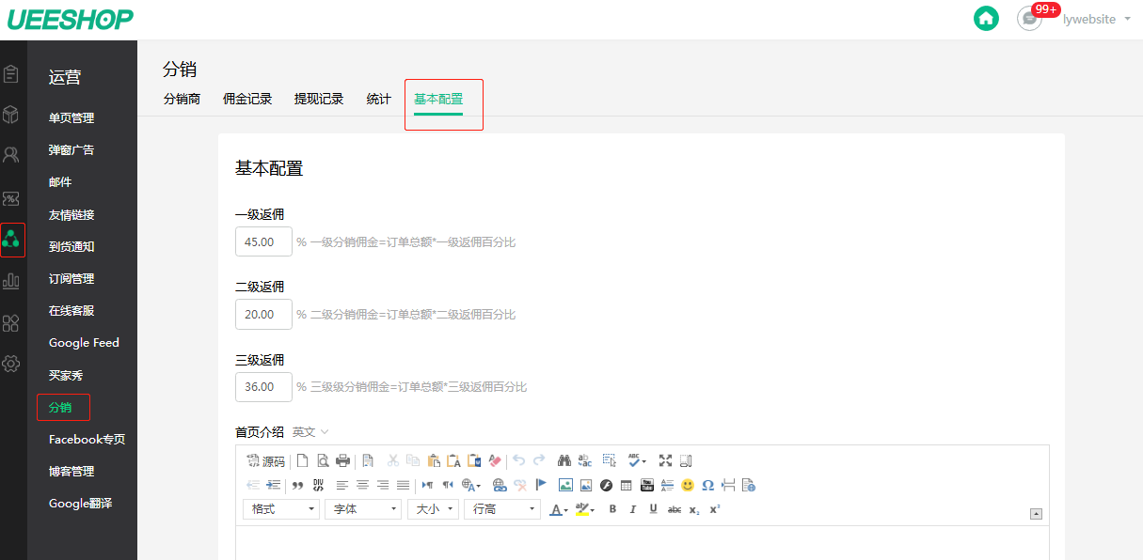Open the lywebsite account dropdown
1143x560 pixels.
[1096, 19]
